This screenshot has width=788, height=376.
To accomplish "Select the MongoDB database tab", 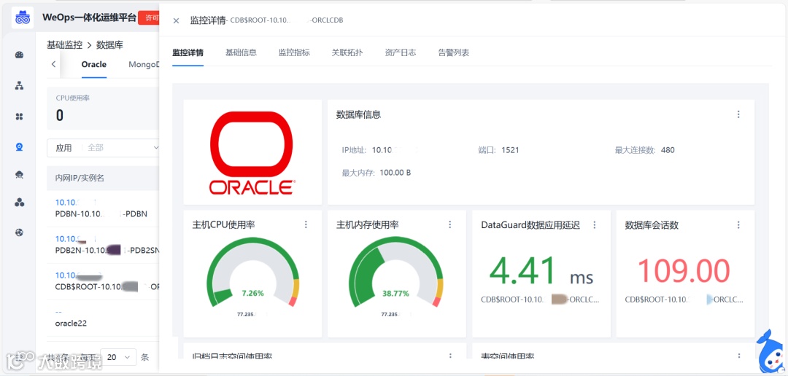I will [x=144, y=64].
